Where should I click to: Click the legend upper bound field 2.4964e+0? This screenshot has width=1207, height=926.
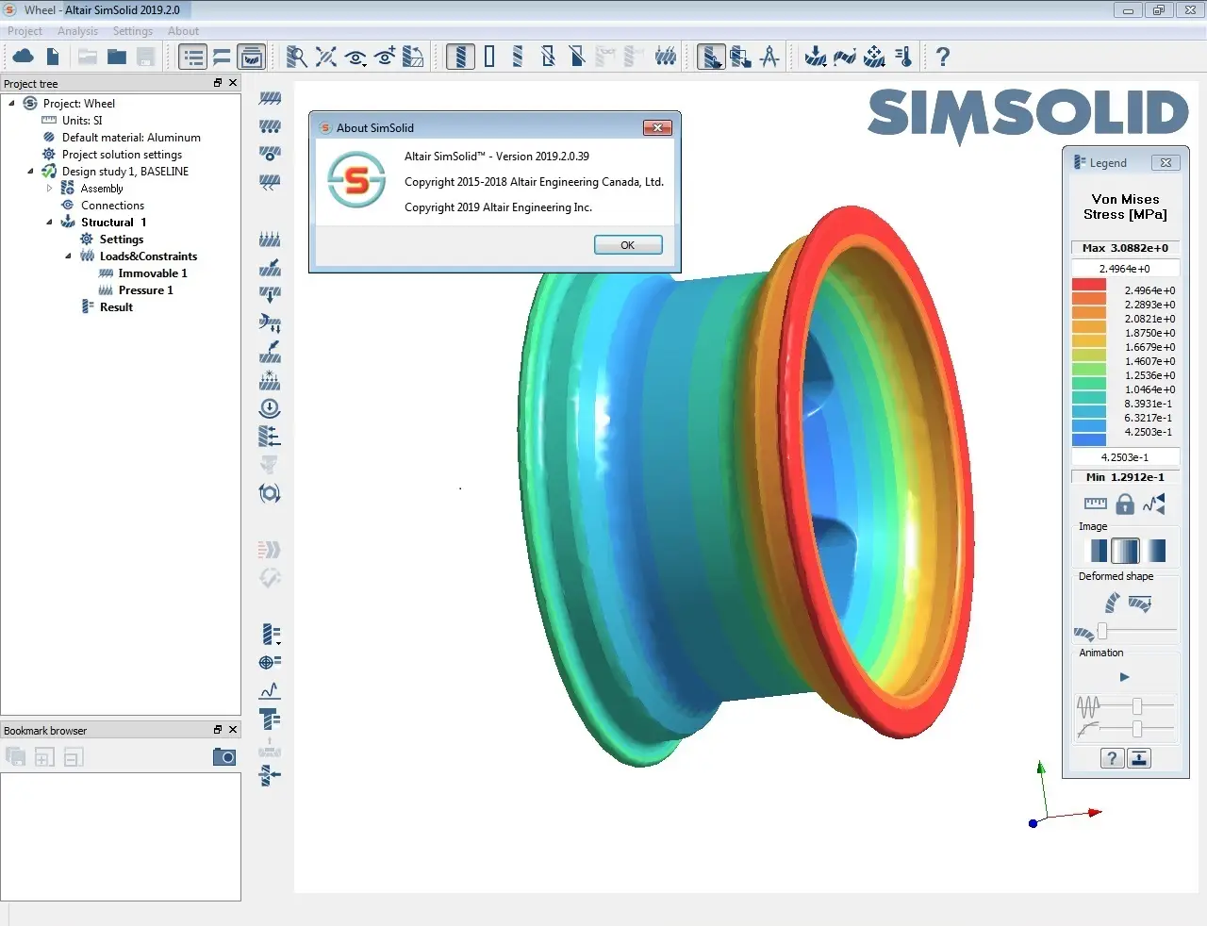[1125, 269]
